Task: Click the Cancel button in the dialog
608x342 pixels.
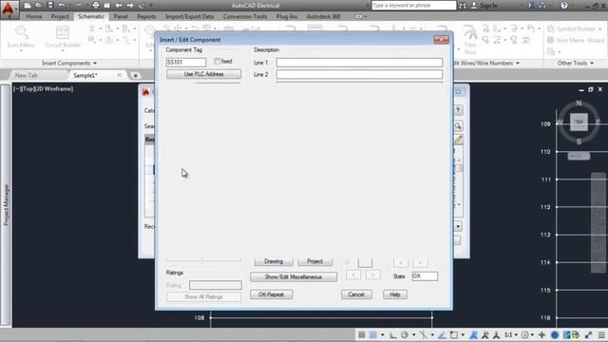Action: 356,294
